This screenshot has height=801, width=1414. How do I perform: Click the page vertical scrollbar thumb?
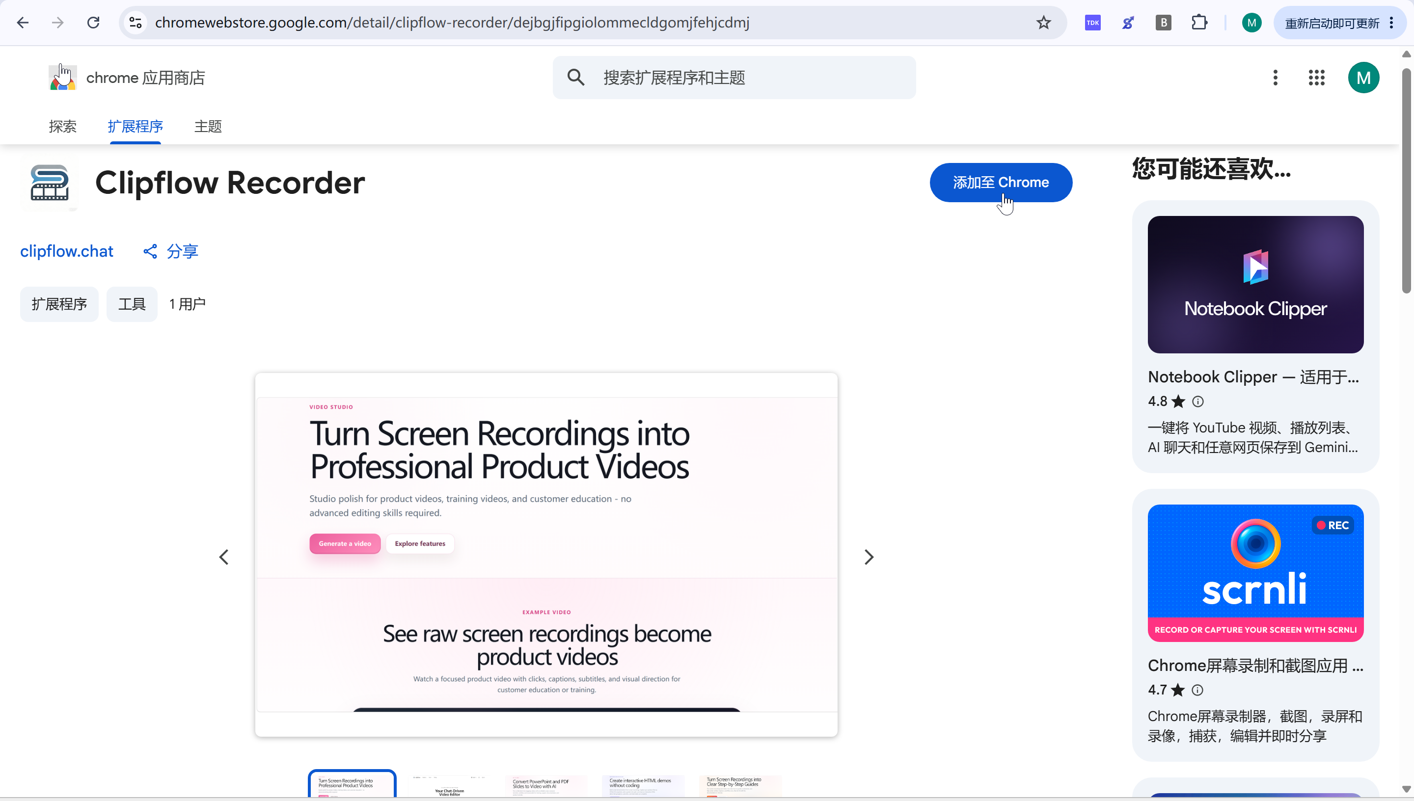tap(1406, 181)
